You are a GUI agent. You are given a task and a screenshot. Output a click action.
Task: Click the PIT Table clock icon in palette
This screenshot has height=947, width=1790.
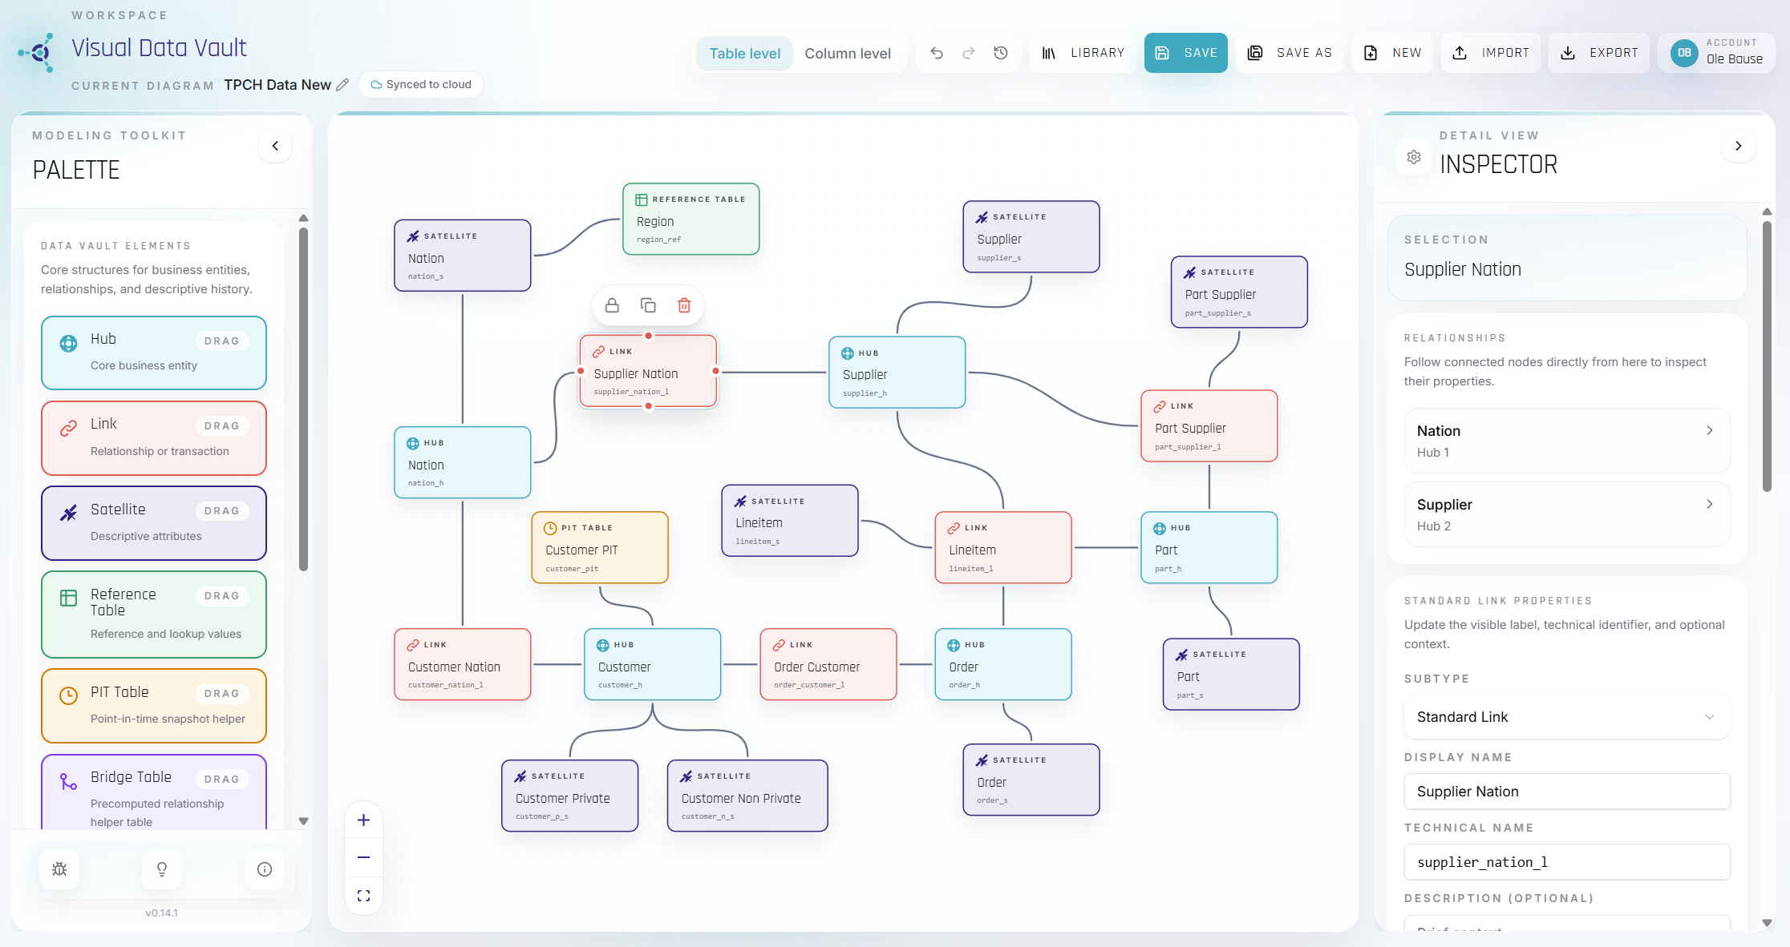(69, 695)
